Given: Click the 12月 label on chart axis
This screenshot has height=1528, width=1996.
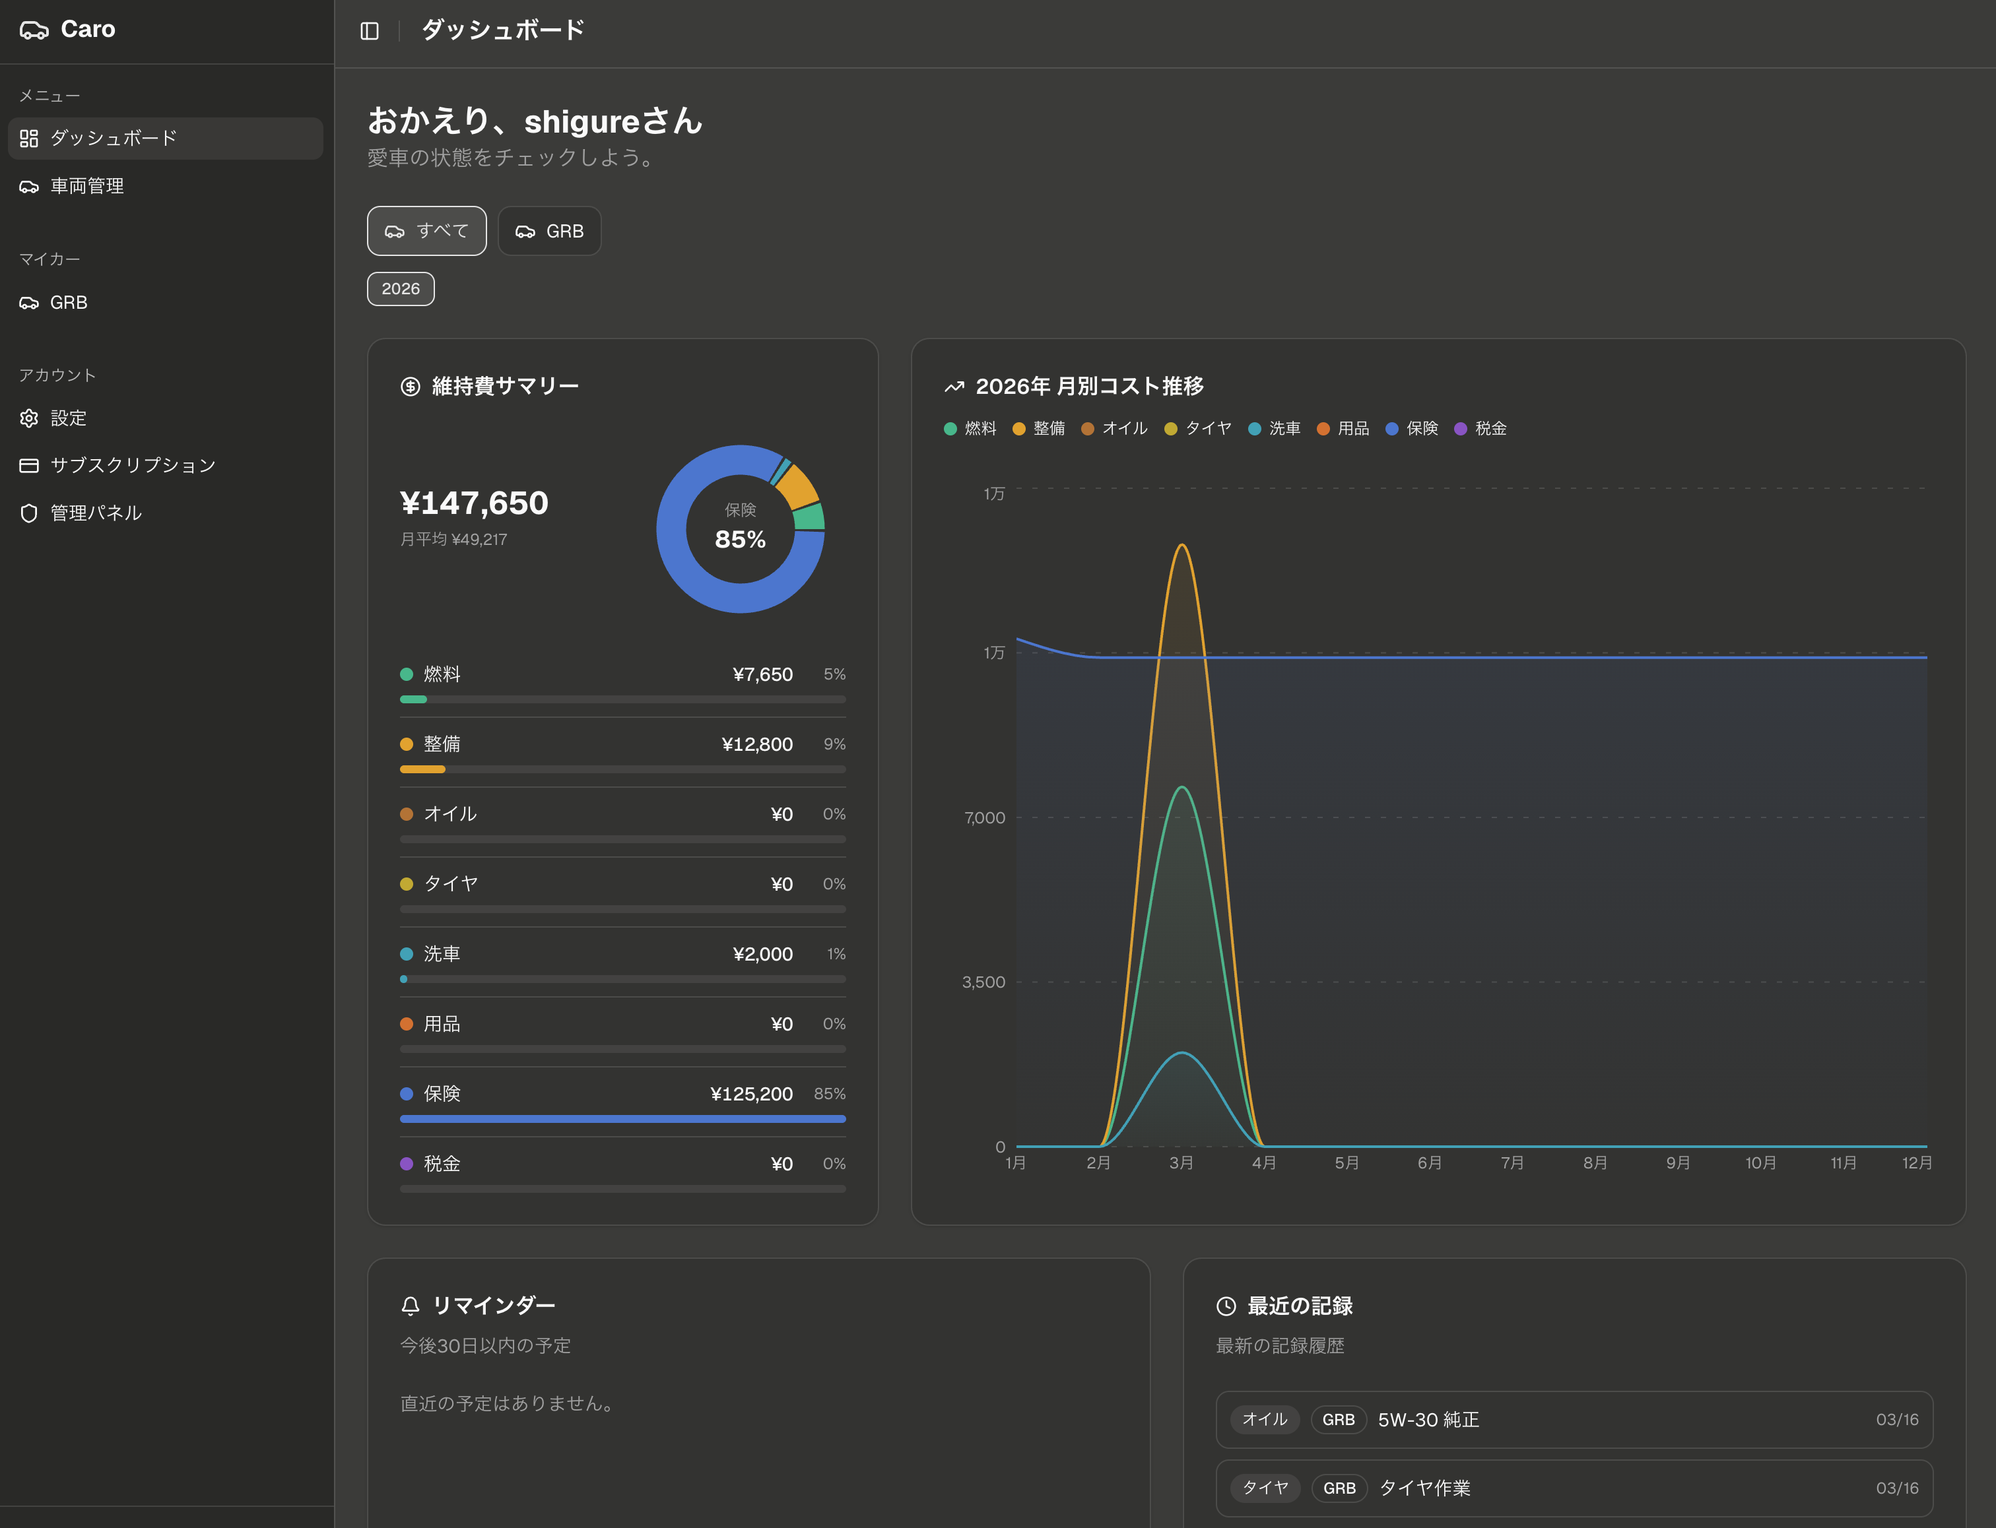Looking at the screenshot, I should 1917,1163.
